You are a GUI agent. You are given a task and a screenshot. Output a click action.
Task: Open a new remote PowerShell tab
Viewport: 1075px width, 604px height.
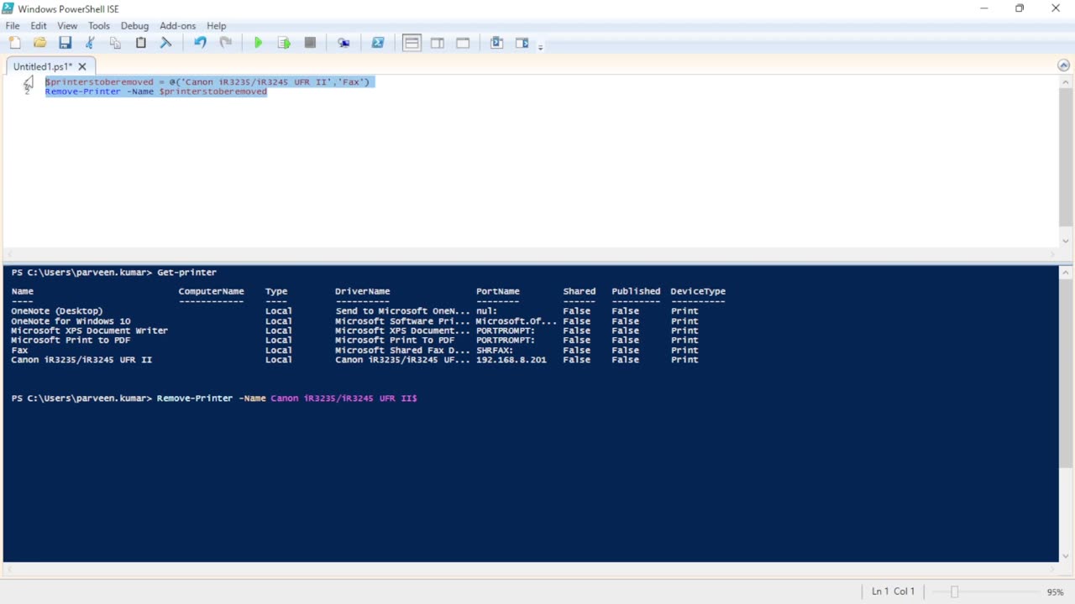coord(343,43)
